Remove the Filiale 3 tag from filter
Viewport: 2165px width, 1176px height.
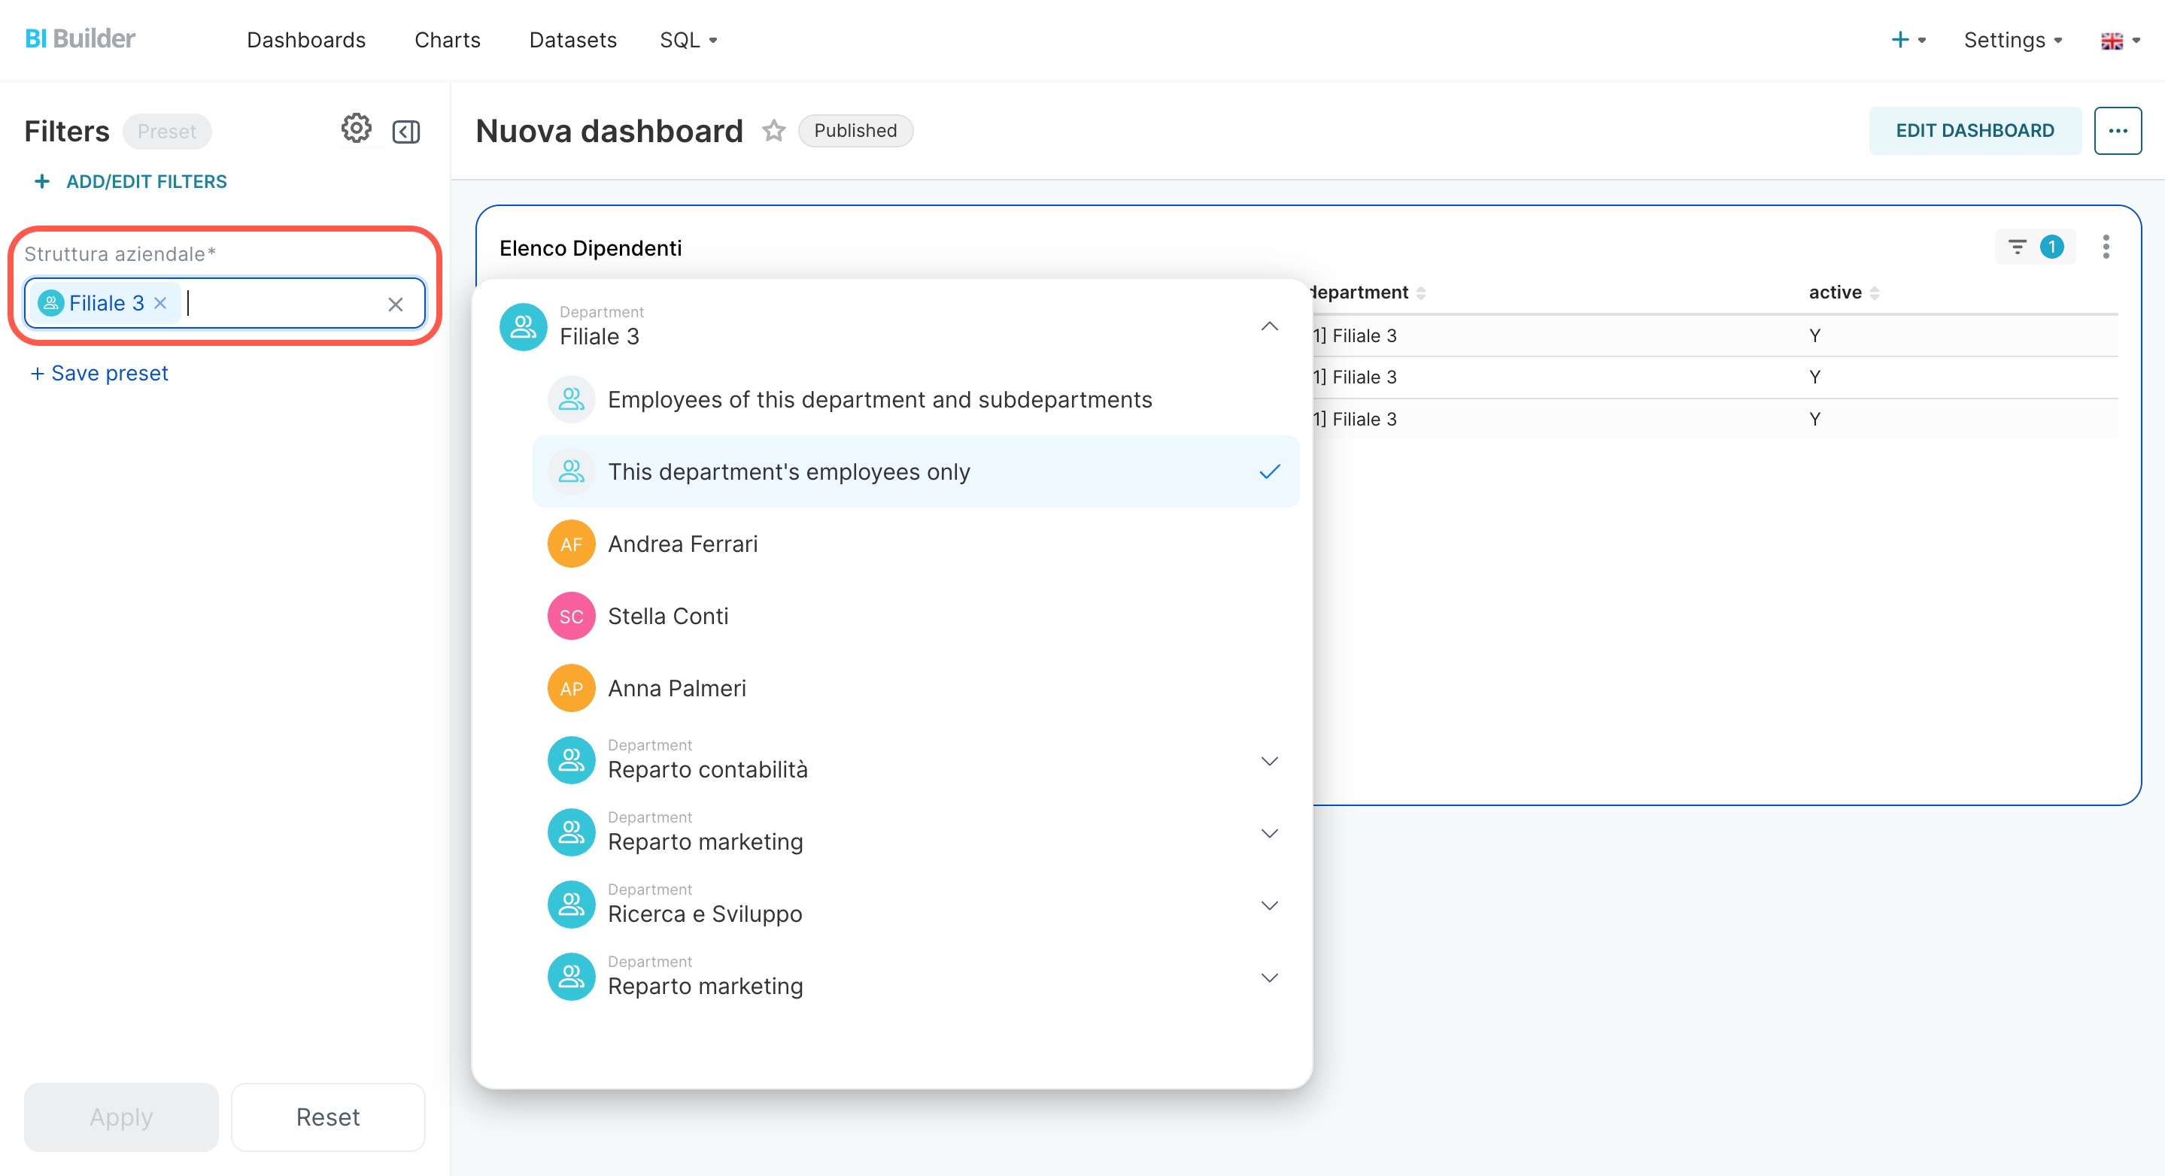point(160,303)
